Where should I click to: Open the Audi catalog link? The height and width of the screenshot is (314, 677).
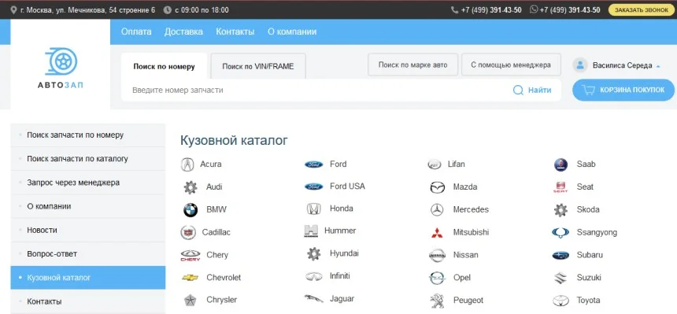point(214,187)
